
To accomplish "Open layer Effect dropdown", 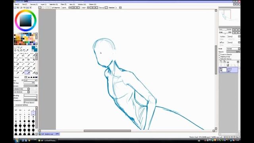I will [x=239, y=43].
